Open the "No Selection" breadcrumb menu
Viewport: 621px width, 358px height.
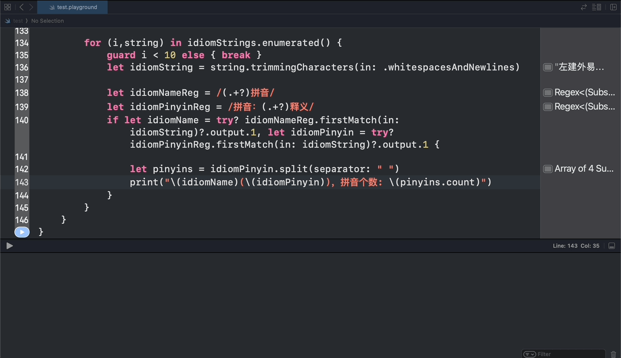coord(47,21)
